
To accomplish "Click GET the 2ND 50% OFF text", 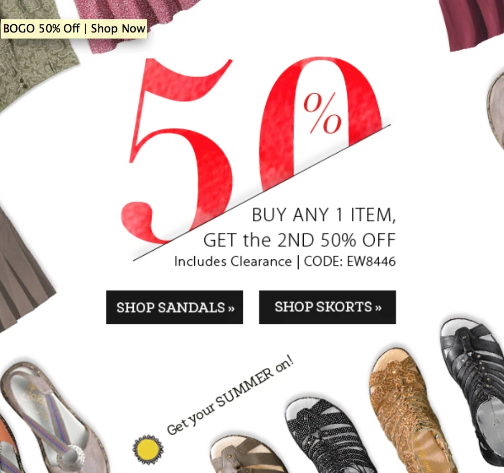I will (299, 240).
